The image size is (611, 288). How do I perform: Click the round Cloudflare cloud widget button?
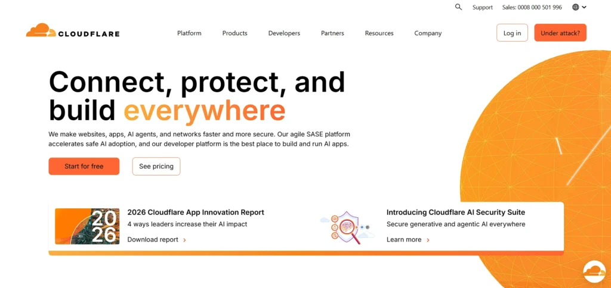pos(595,272)
